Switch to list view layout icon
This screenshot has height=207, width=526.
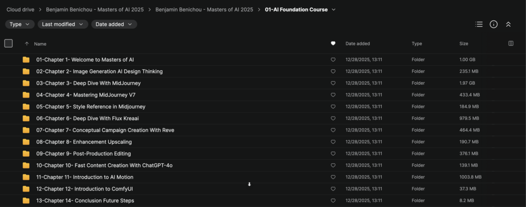point(479,24)
